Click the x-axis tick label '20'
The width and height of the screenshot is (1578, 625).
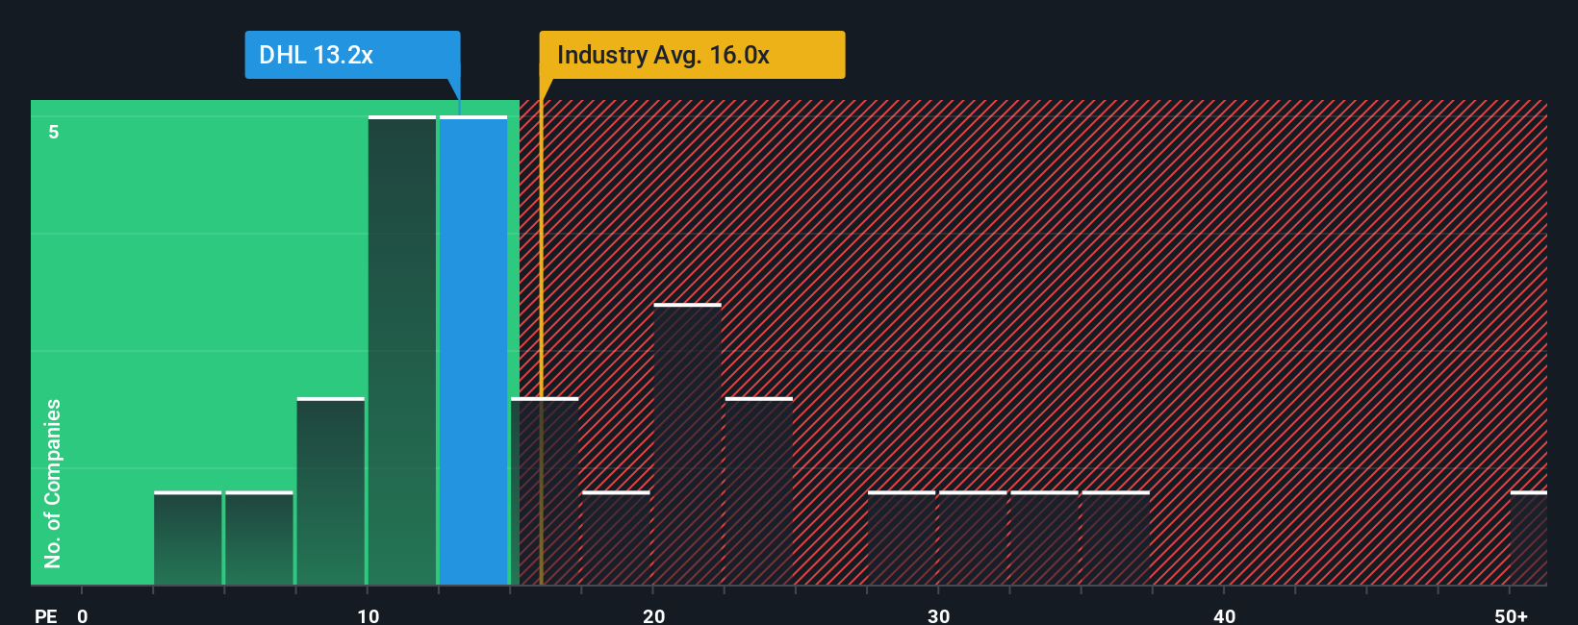tap(653, 615)
